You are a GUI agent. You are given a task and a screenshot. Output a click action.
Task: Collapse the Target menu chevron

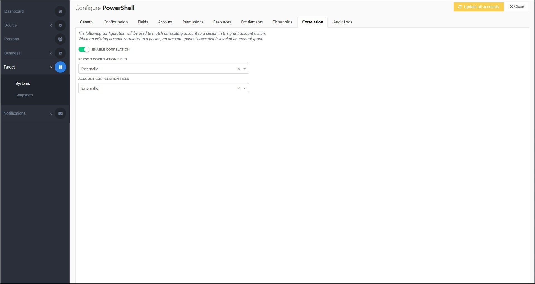[x=51, y=67]
